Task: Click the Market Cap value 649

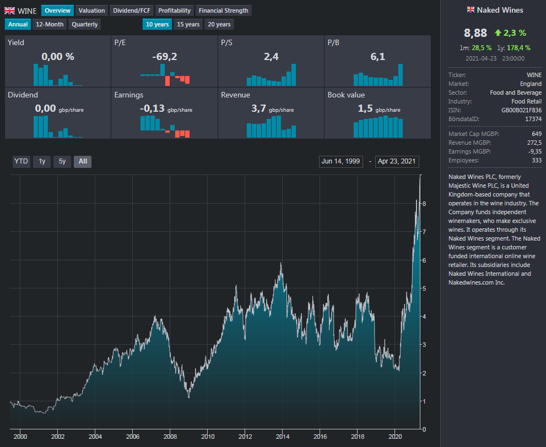Action: 537,134
